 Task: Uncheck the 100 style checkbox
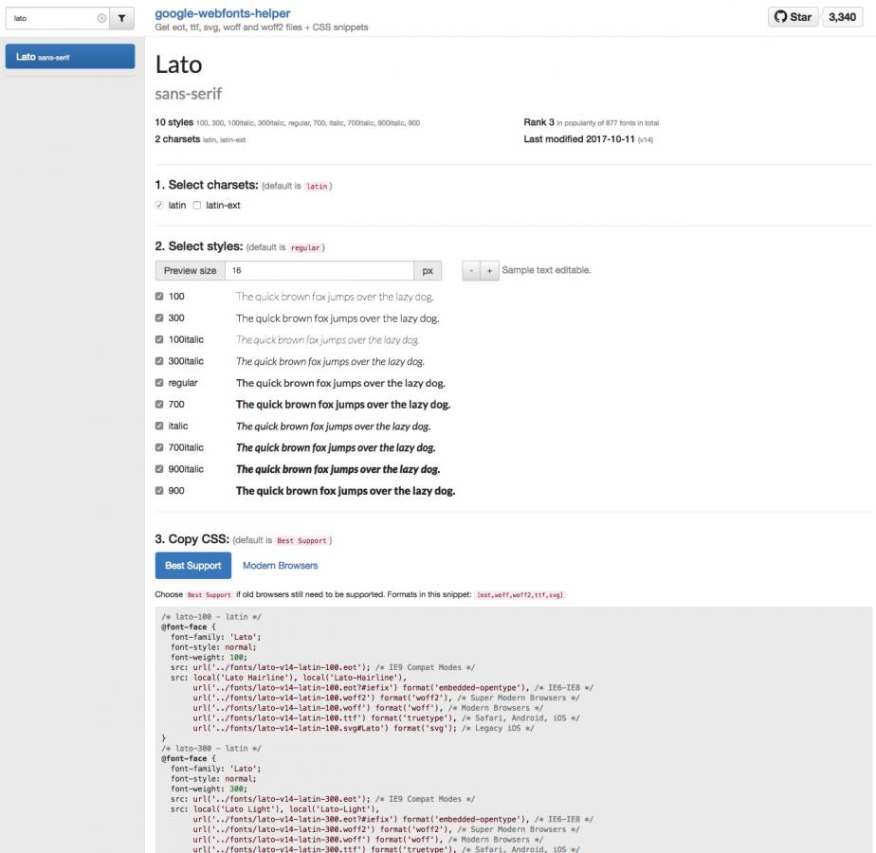[x=159, y=296]
